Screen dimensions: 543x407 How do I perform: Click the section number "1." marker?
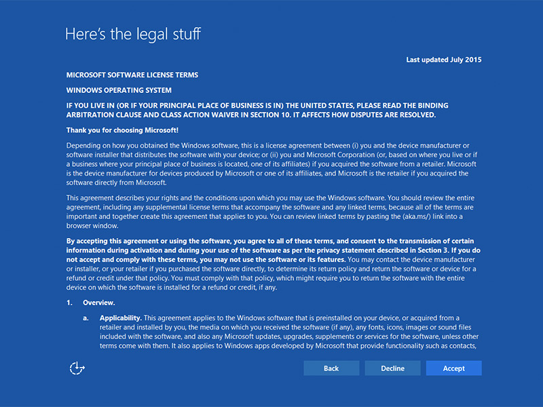pos(69,302)
